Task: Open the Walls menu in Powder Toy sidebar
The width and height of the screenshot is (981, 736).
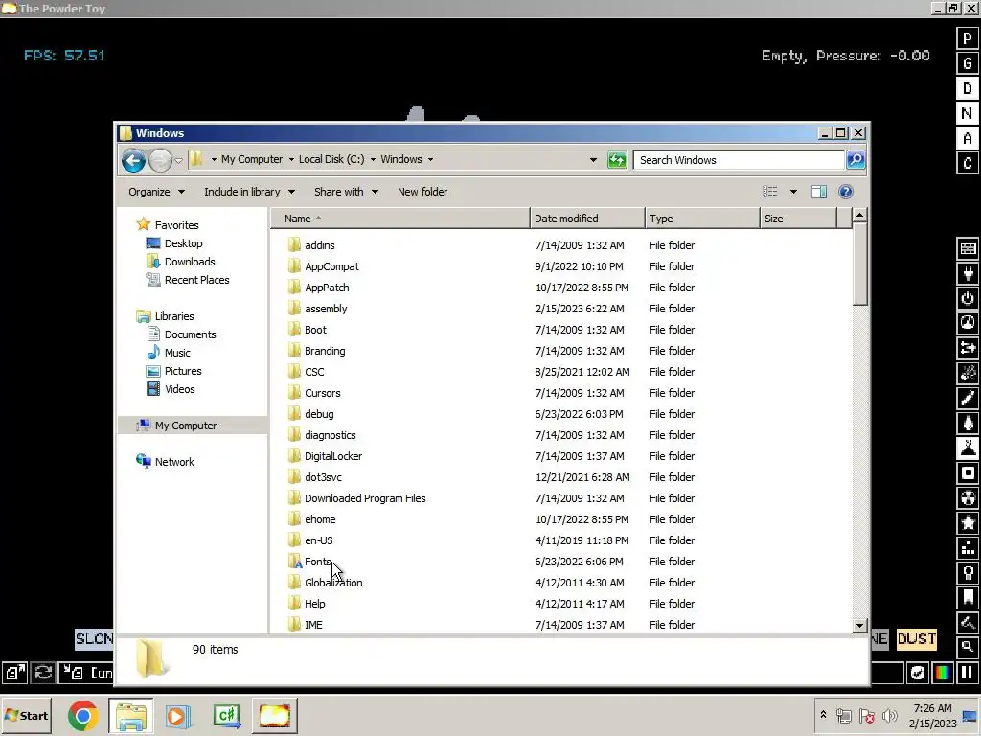Action: click(x=968, y=248)
